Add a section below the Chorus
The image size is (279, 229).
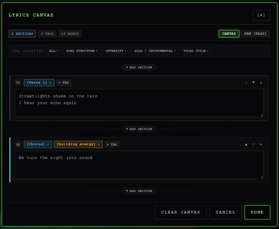point(139,191)
